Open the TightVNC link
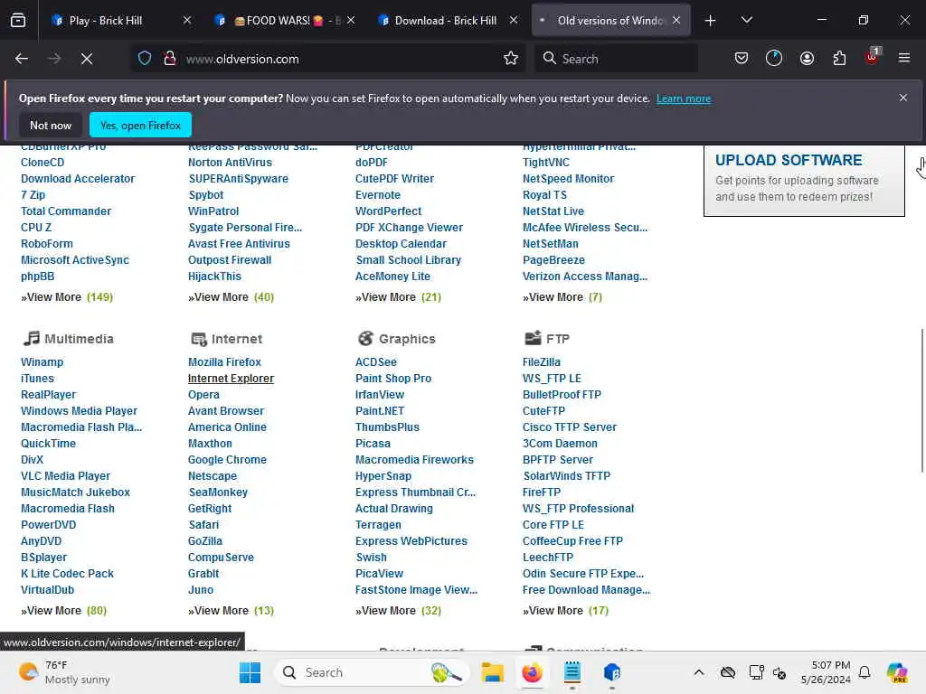This screenshot has height=694, width=926. coord(546,163)
